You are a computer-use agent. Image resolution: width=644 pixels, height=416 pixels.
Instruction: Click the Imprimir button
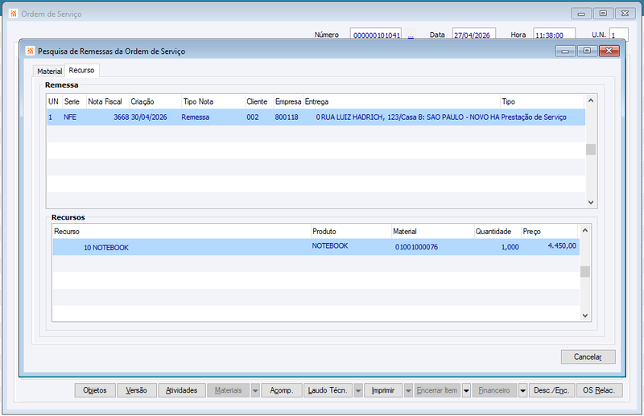click(x=383, y=390)
